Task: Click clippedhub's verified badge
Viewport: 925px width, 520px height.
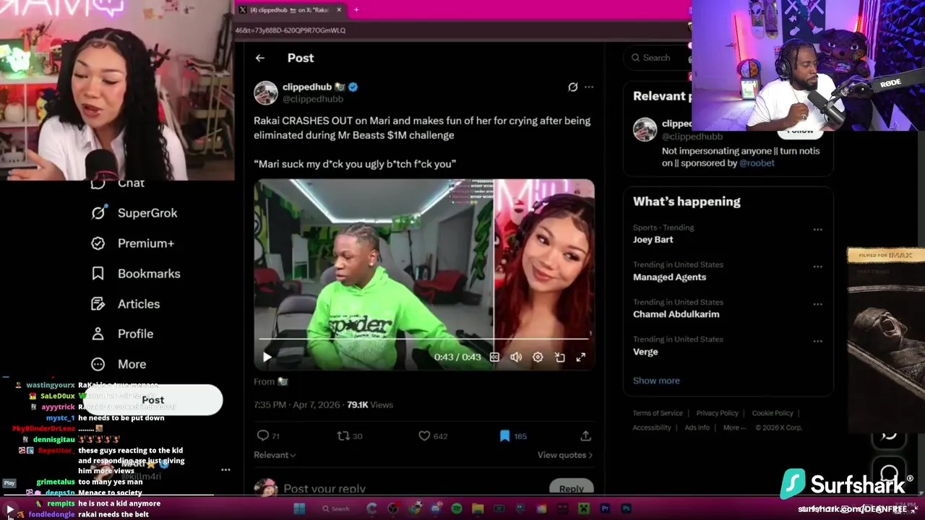Action: [353, 87]
